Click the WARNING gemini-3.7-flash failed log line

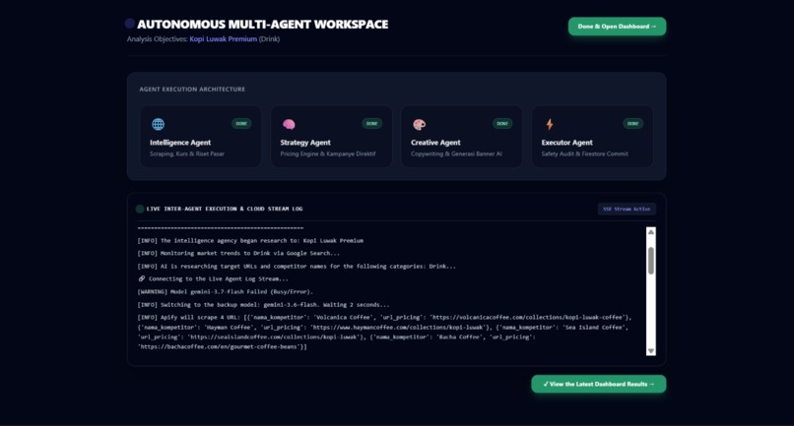point(226,292)
